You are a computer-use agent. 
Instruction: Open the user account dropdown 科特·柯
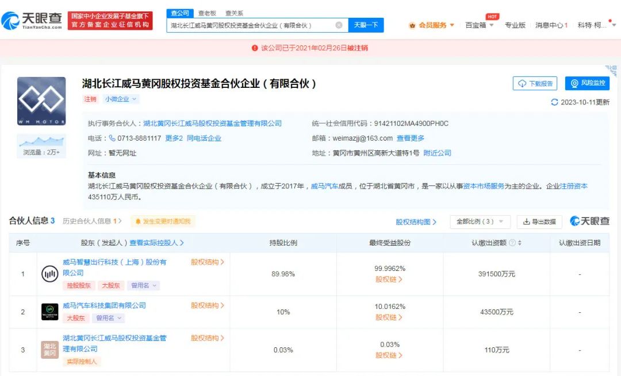point(596,25)
